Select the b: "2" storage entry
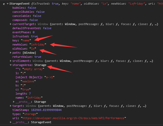This screenshot has width=163, height=126. tap(21, 85)
